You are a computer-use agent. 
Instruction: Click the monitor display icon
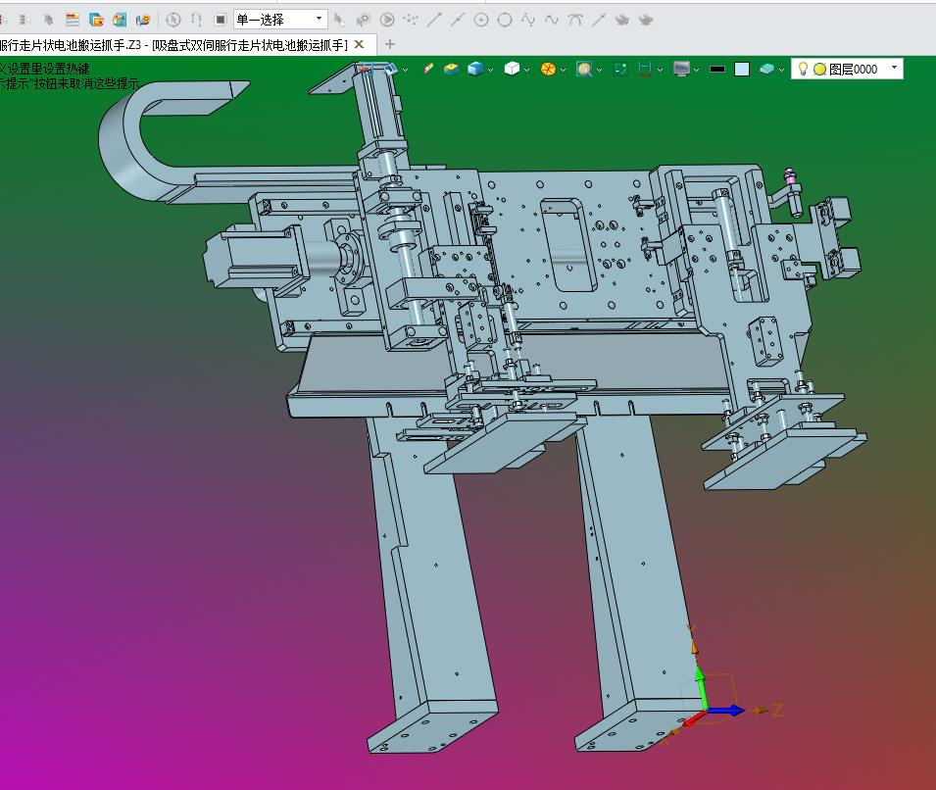tap(681, 70)
